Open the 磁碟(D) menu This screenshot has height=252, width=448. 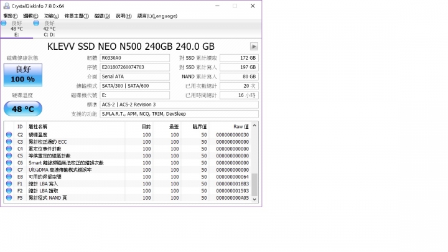coord(102,16)
